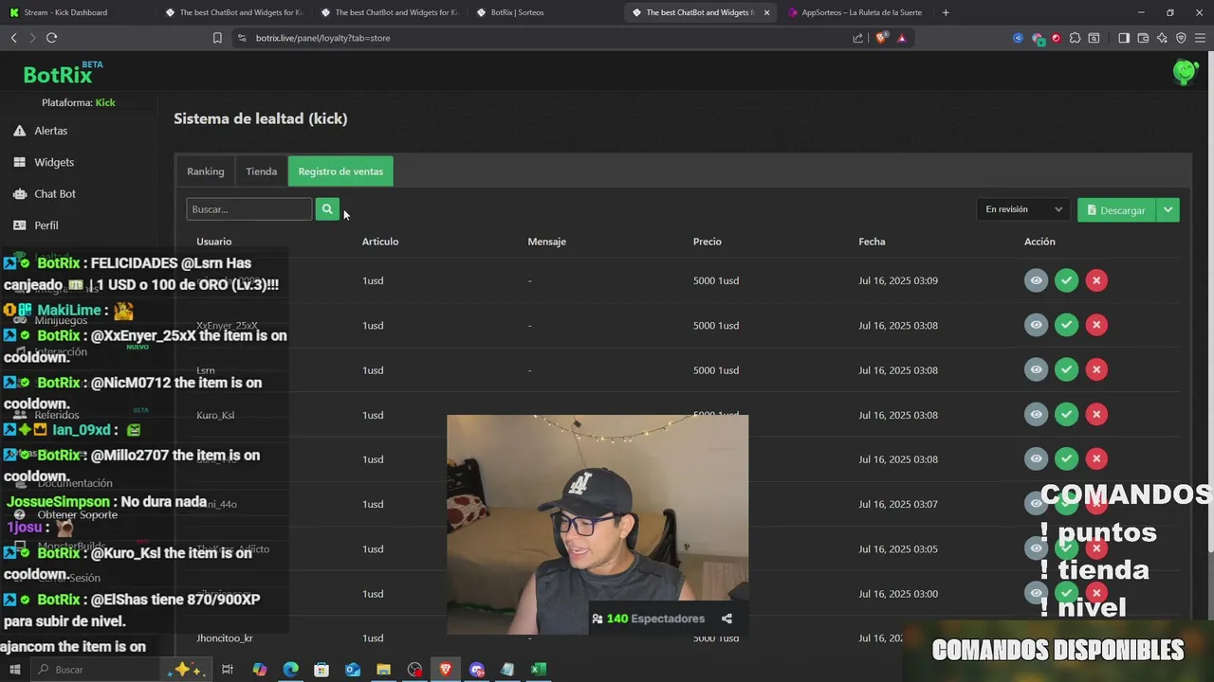
Task: Click the BotRix BETA logo
Action: (63, 74)
